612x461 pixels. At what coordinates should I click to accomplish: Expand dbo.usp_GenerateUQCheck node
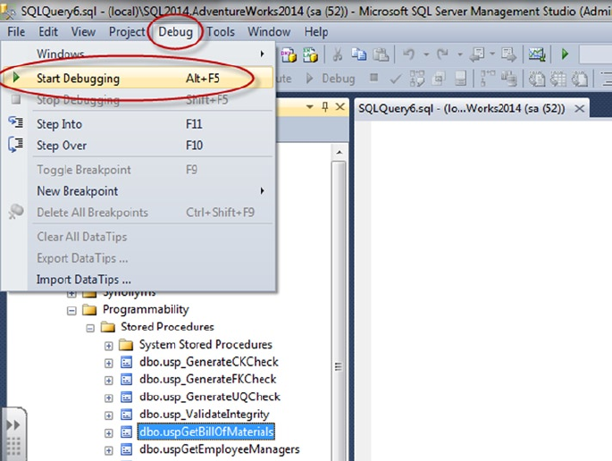(108, 398)
